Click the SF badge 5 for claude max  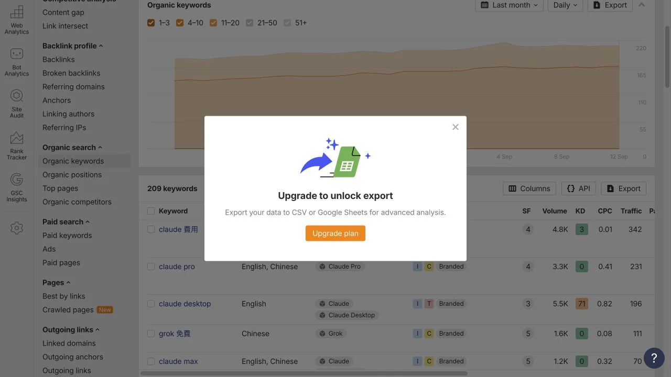tap(528, 361)
